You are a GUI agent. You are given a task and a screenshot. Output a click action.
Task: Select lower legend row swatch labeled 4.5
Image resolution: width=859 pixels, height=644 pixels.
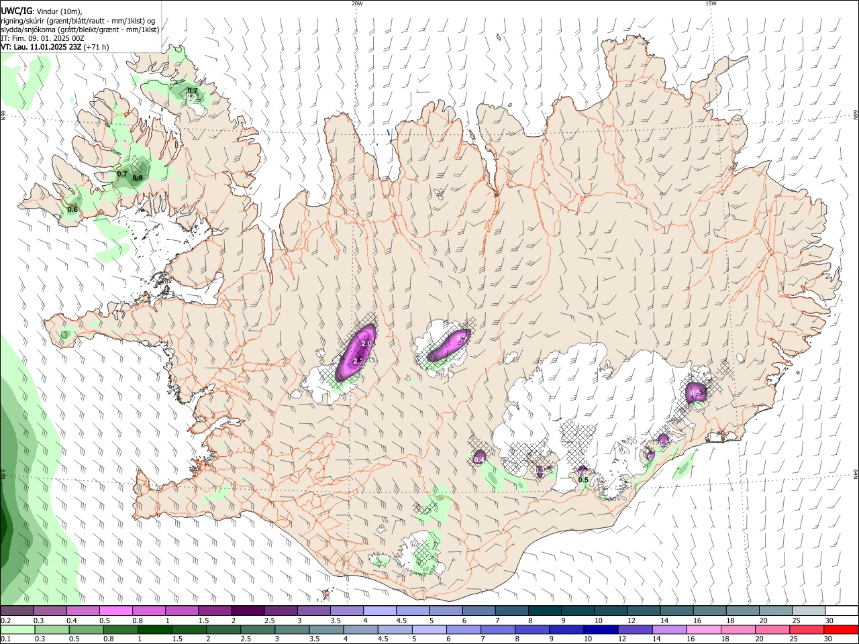point(395,630)
